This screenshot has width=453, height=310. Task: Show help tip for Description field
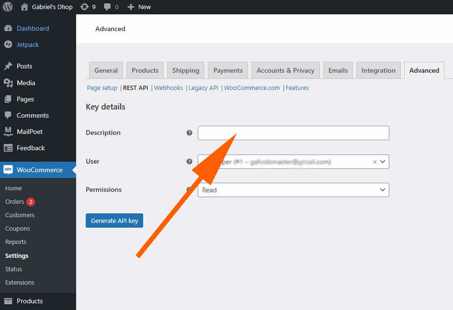pos(189,133)
